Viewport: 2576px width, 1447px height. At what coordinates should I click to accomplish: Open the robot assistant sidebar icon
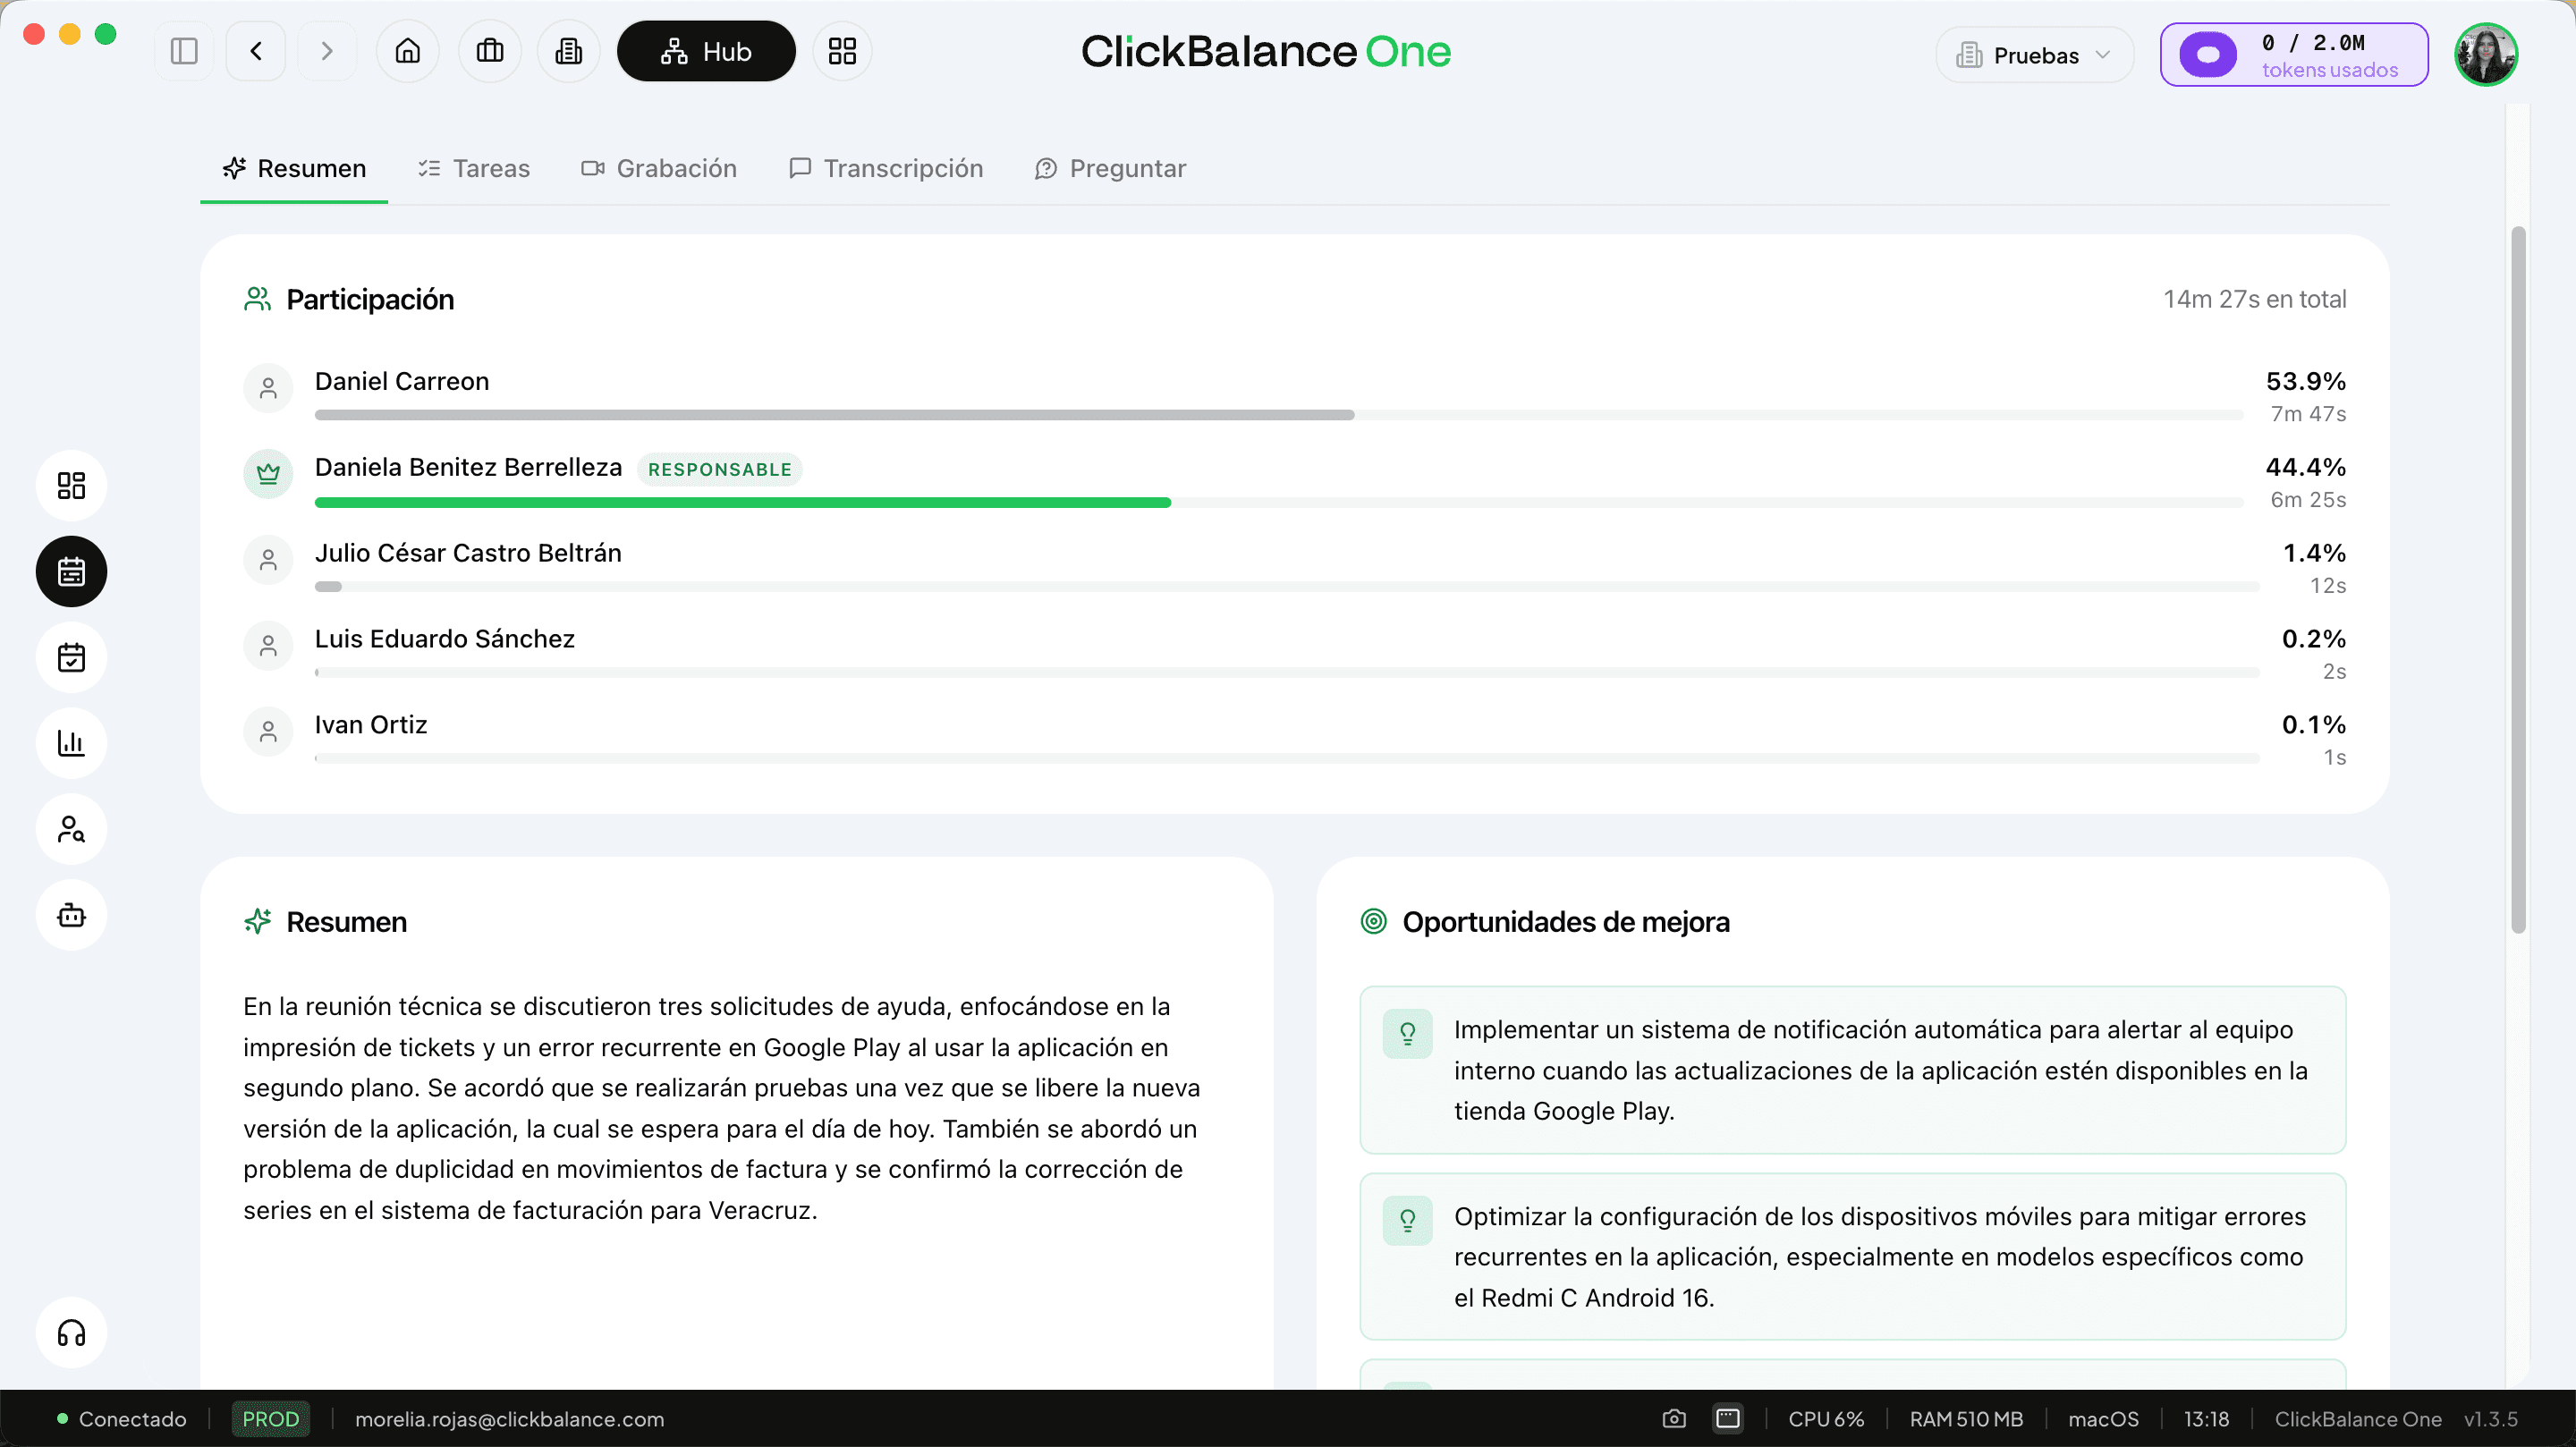[71, 915]
